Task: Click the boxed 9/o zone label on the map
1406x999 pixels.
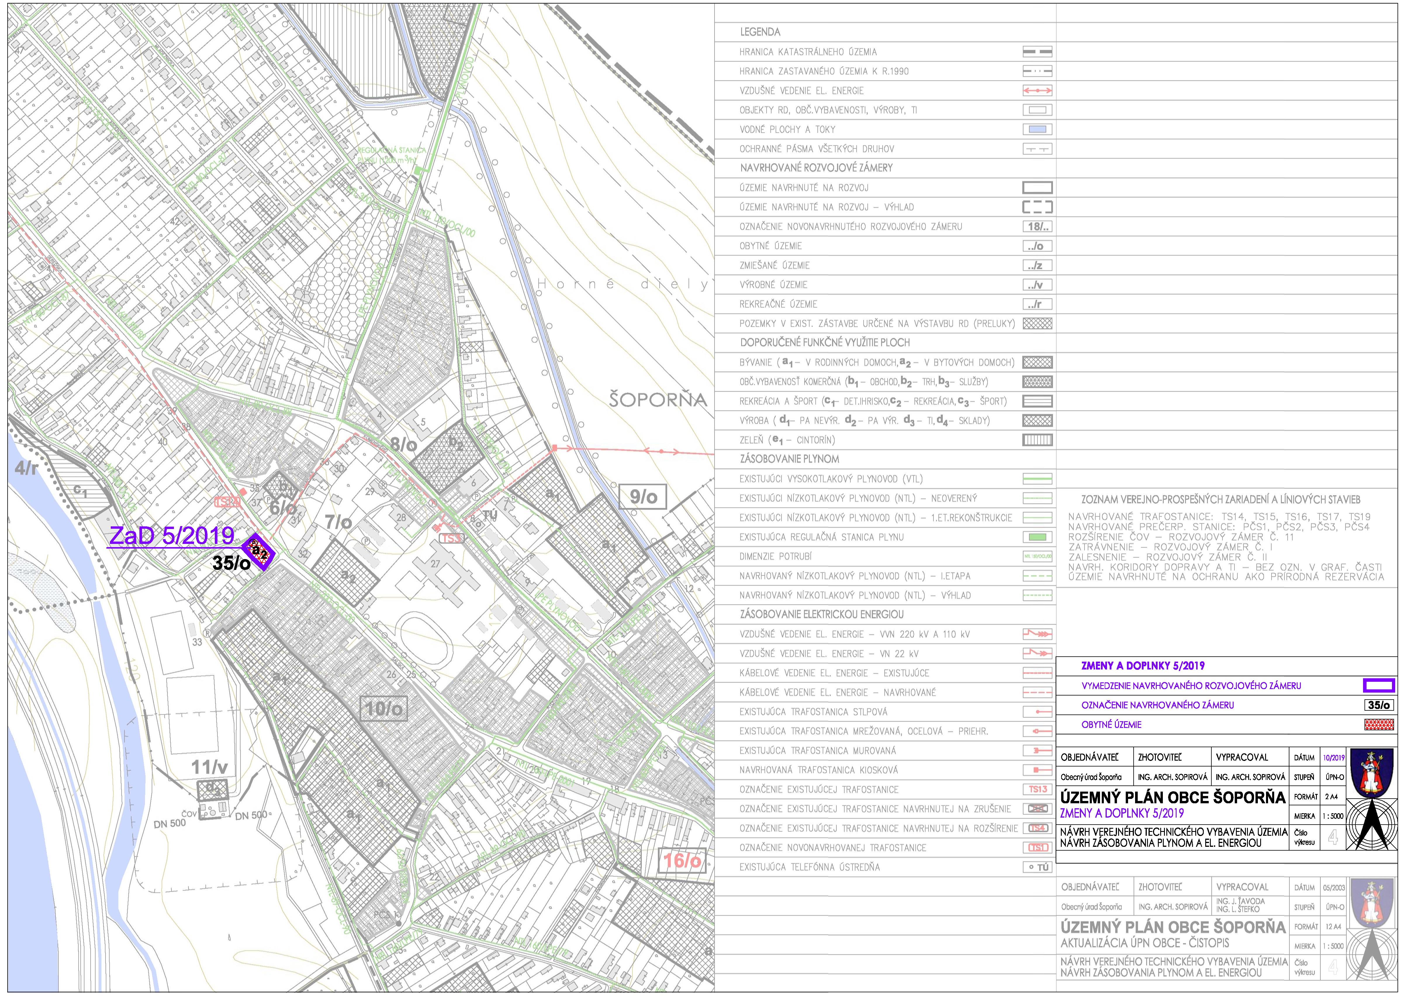Action: point(644,496)
